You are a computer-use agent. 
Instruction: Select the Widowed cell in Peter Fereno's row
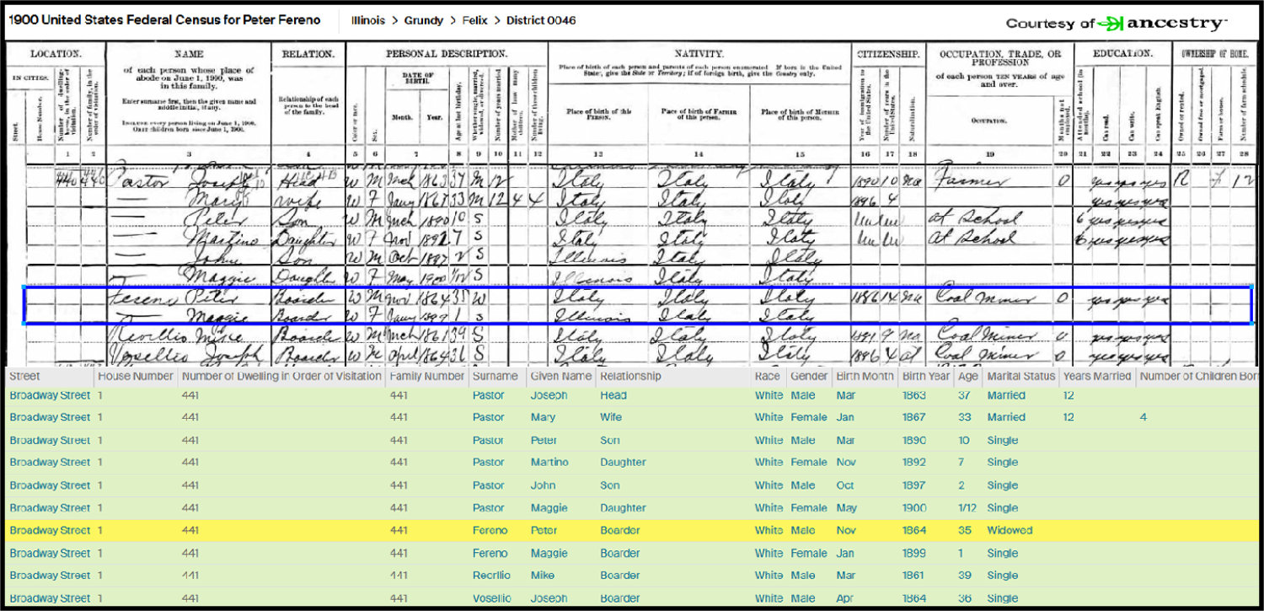click(1009, 530)
